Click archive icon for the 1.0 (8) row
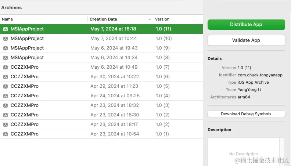 [x=6, y=58]
